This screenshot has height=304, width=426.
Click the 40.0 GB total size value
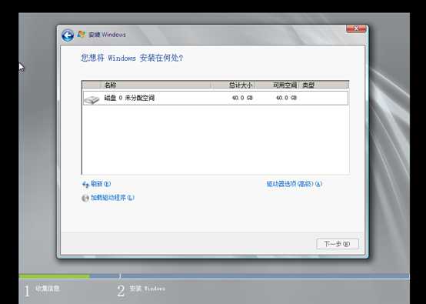pos(242,98)
